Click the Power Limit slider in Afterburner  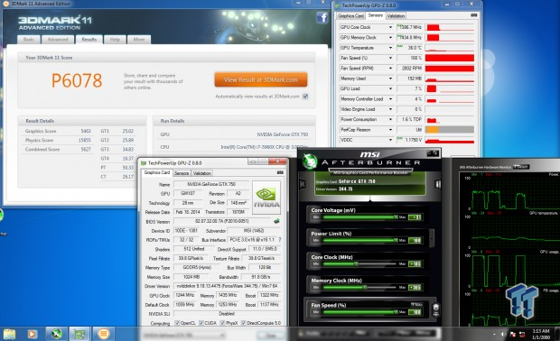360,240
